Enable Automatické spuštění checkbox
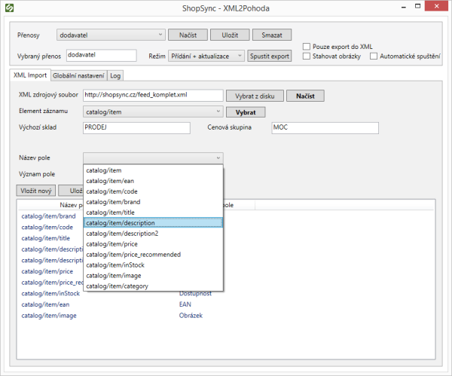452x376 pixels. click(374, 56)
